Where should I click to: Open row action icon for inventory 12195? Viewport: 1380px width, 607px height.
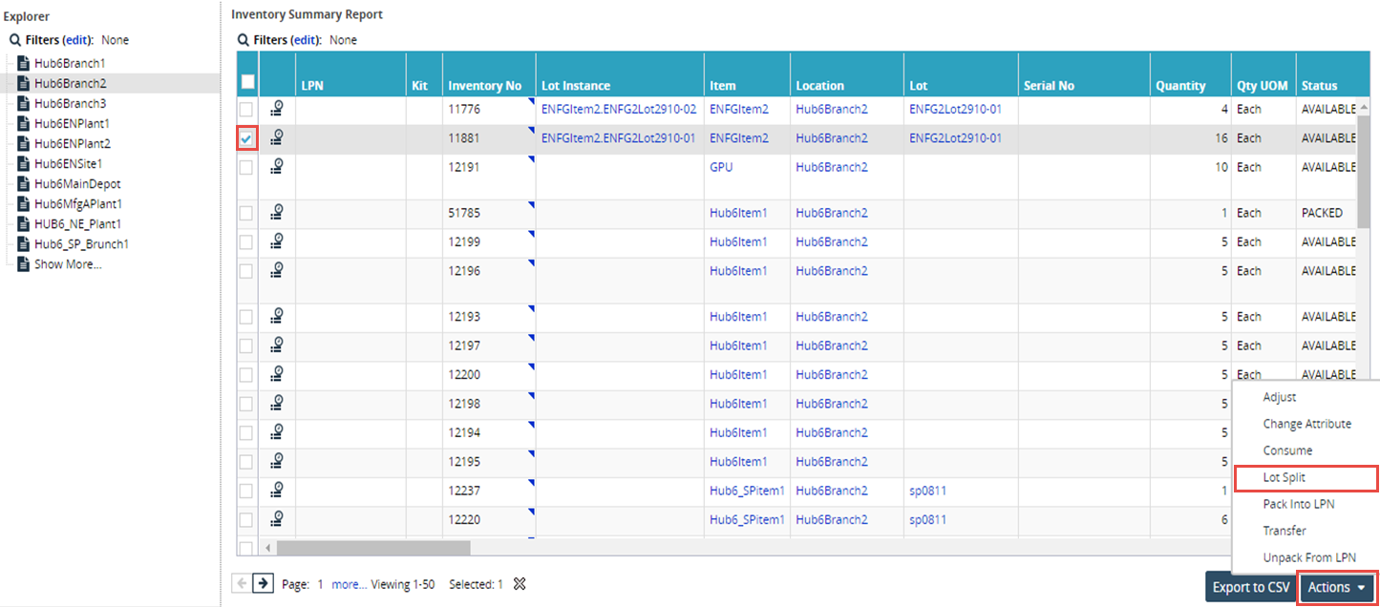277,462
